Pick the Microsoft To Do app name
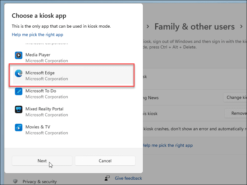 pos(41,91)
